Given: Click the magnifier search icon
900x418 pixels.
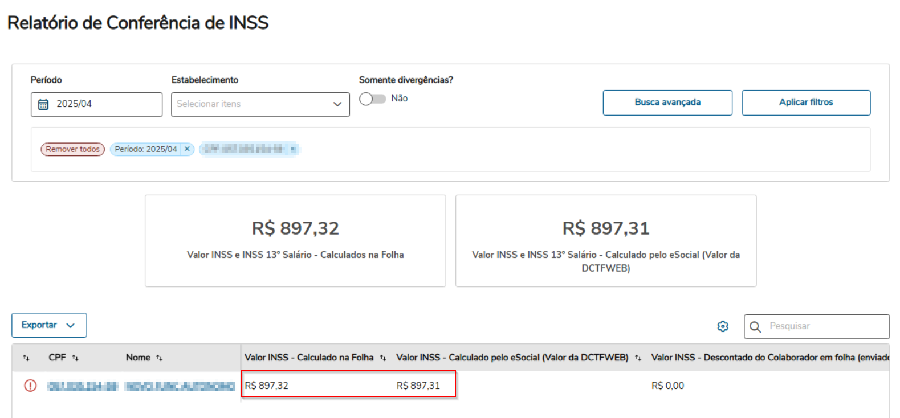Looking at the screenshot, I should [x=755, y=327].
